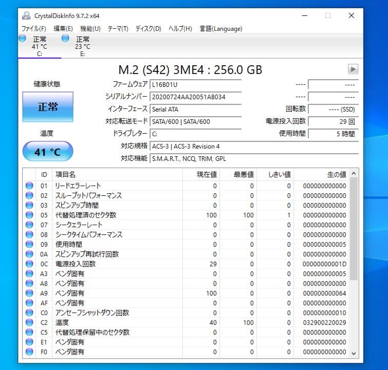
Task: Select the E: drive tab at 23 °C
Action: pyautogui.click(x=83, y=46)
